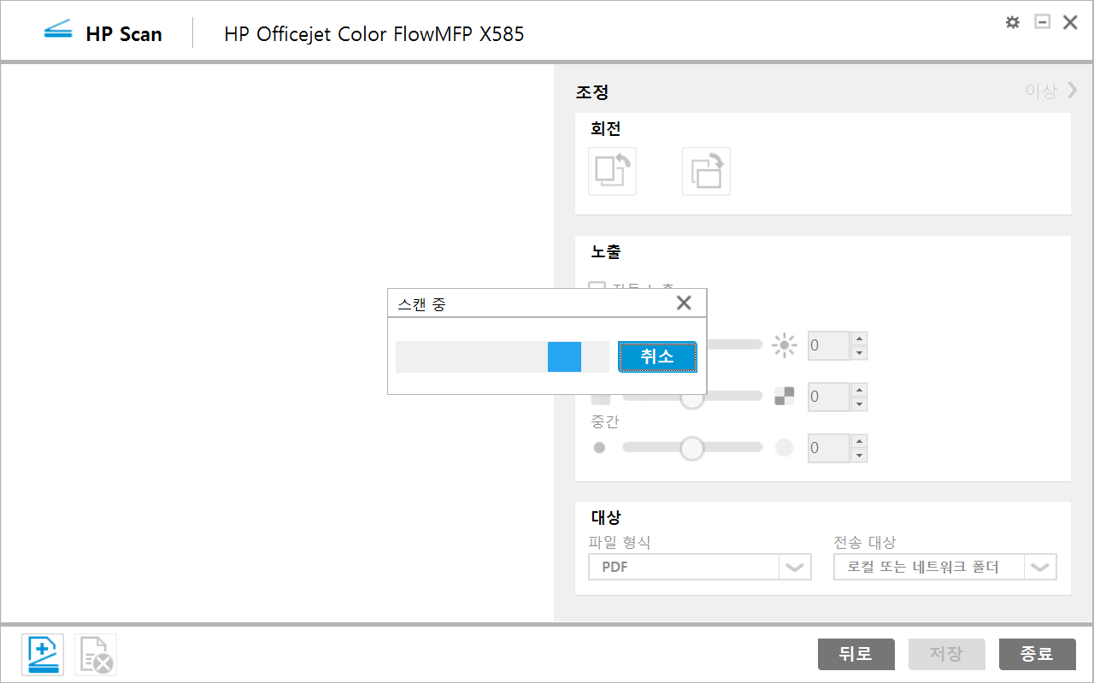Viewport: 1094px width, 683px height.
Task: Expand the 이상 more panel chevron
Action: (1073, 90)
